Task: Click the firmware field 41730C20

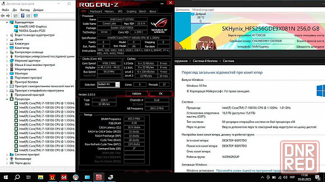Action: [x=273, y=35]
